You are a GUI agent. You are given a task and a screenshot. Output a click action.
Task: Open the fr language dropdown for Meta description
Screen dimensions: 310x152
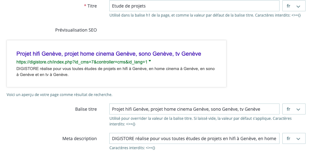click(294, 139)
